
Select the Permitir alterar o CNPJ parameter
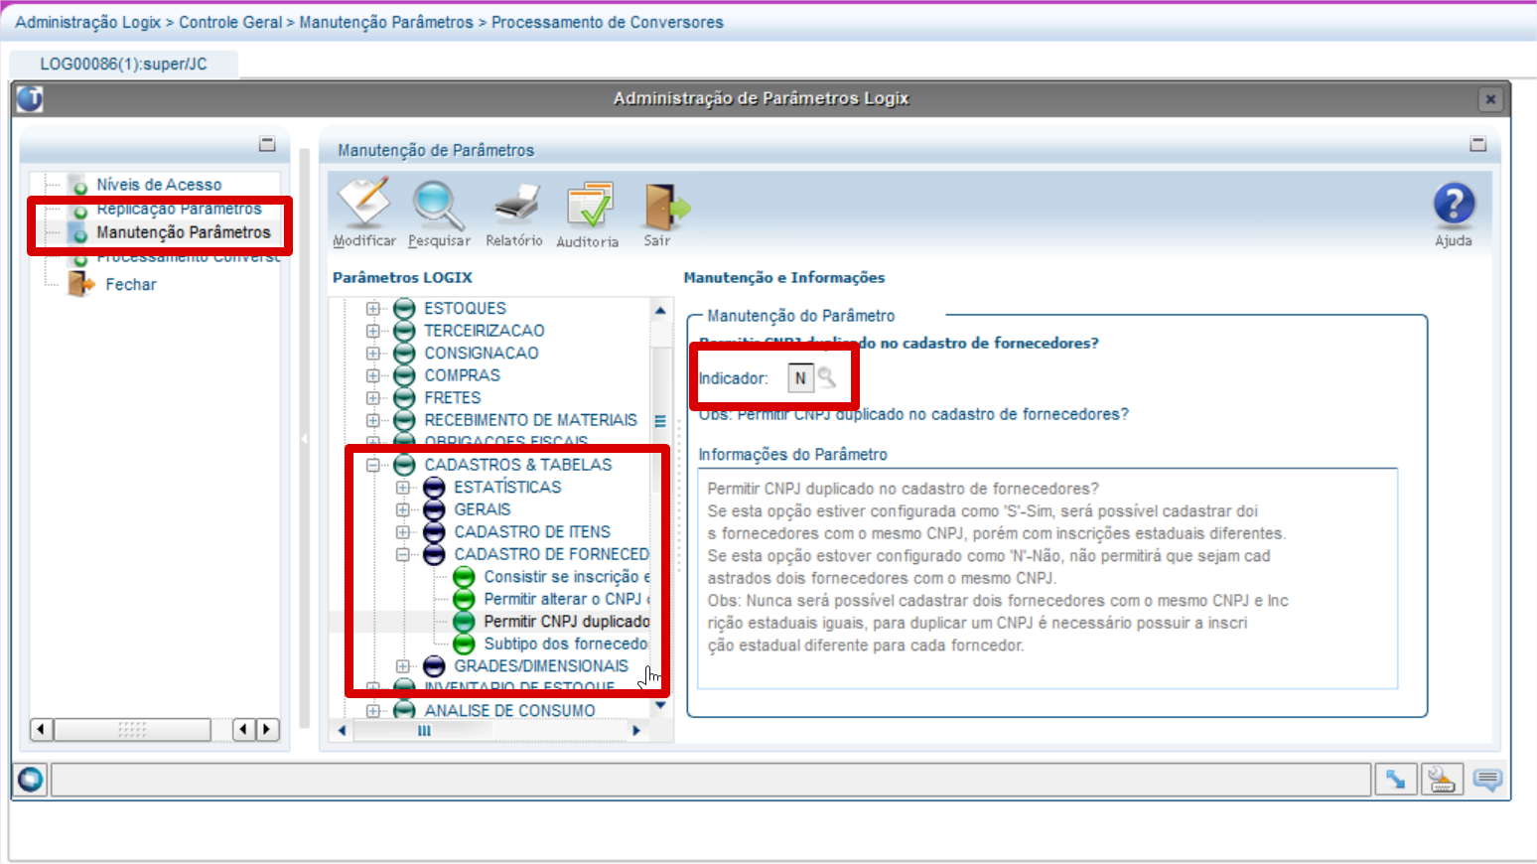(x=567, y=599)
